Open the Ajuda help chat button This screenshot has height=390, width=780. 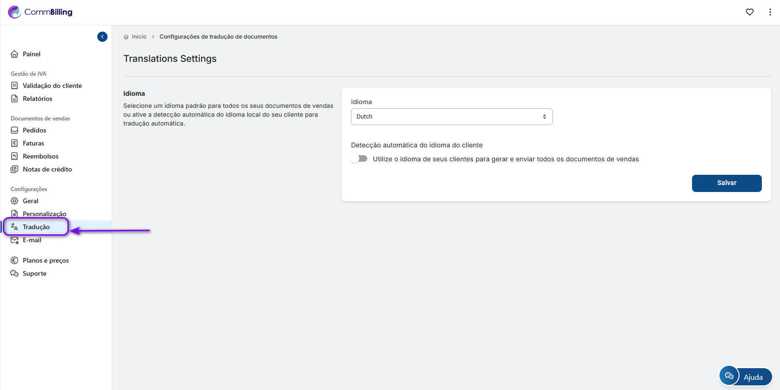coord(746,377)
